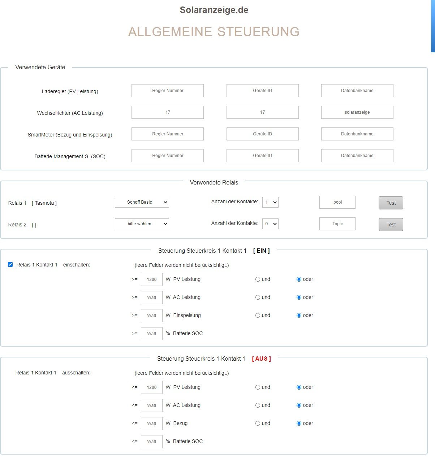Image resolution: width=435 pixels, height=460 pixels.
Task: Expand Anzahl der Kontakte dropdown for Relais 2
Action: point(270,224)
